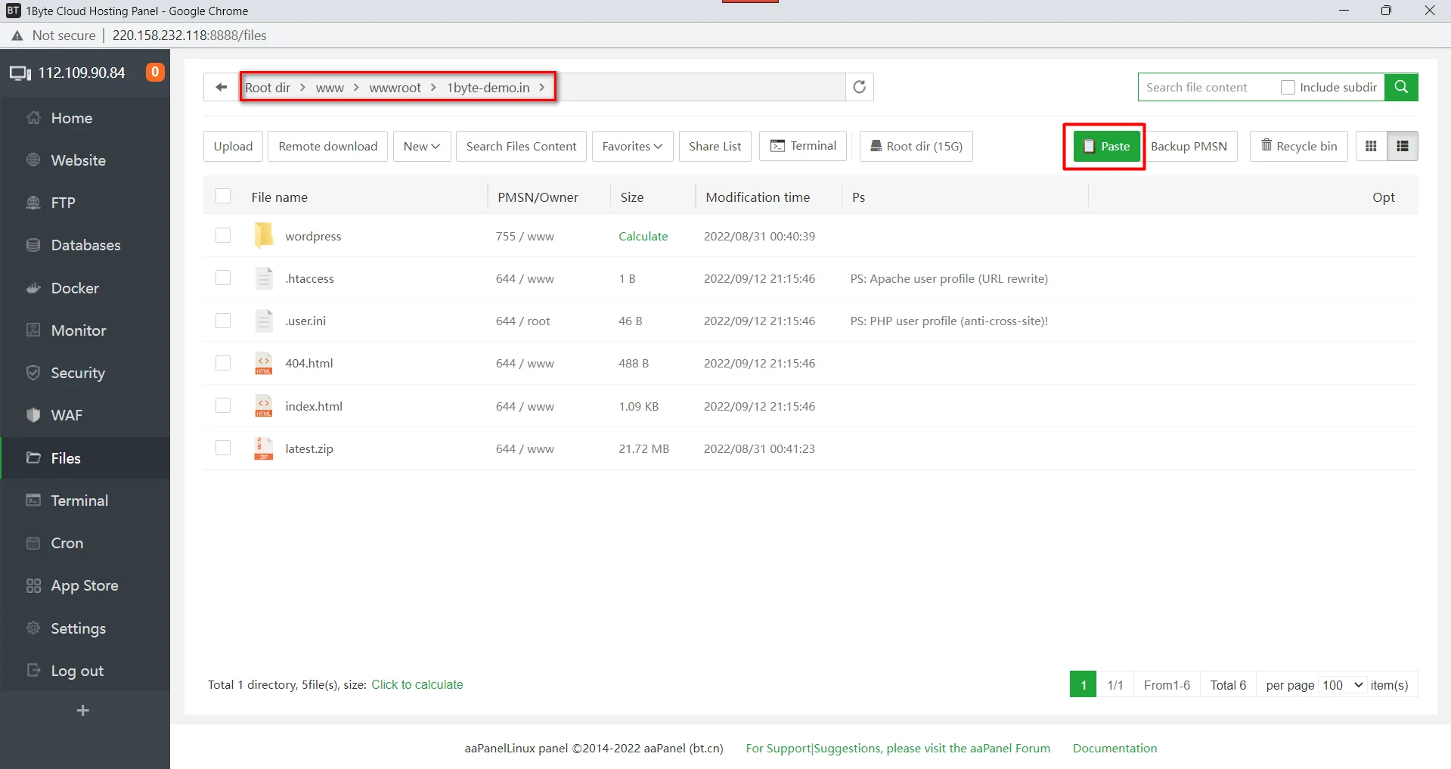The width and height of the screenshot is (1451, 769).
Task: Click the green Paste button
Action: (1105, 146)
